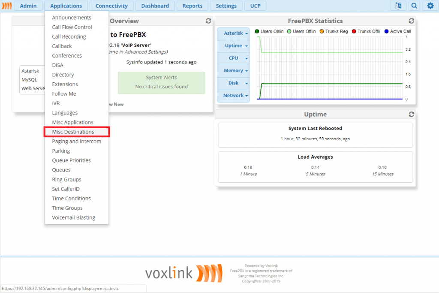Click the Asterisk service status row
439x293 pixels.
[x=32, y=71]
